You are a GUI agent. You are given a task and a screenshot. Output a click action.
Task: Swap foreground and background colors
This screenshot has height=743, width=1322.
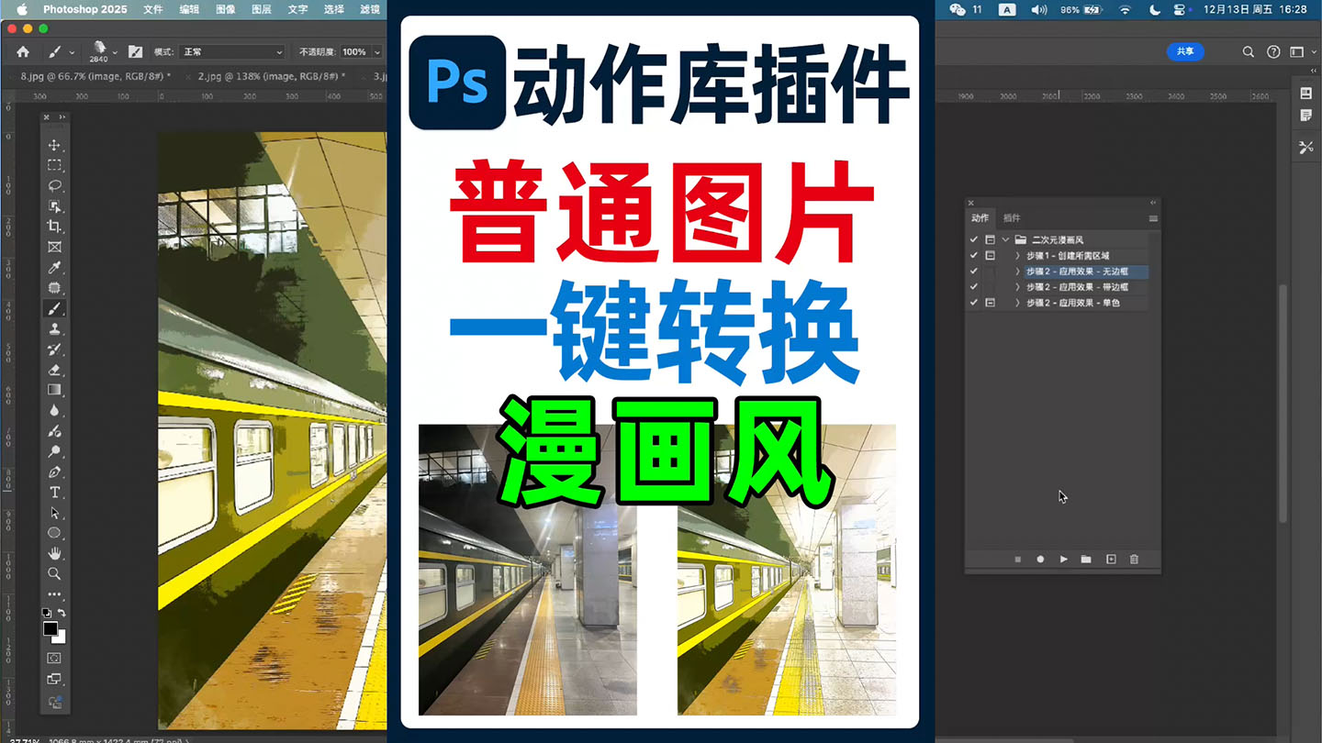(x=62, y=614)
